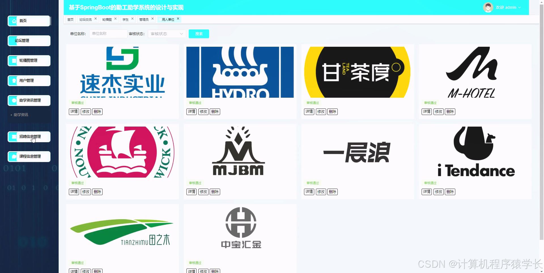Switch to the 学生 tab

click(126, 19)
